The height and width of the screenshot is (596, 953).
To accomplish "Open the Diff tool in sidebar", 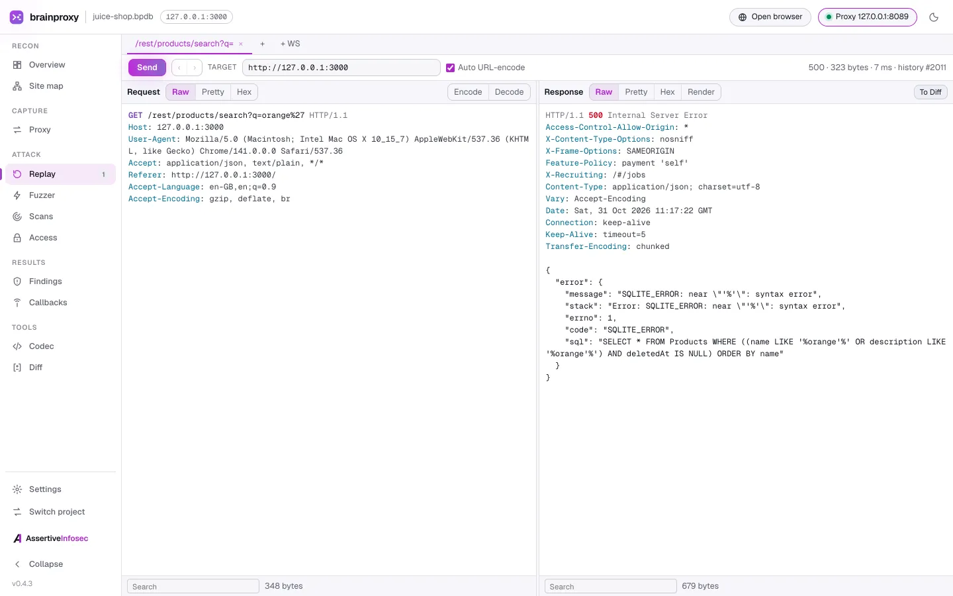I will 60,368.
